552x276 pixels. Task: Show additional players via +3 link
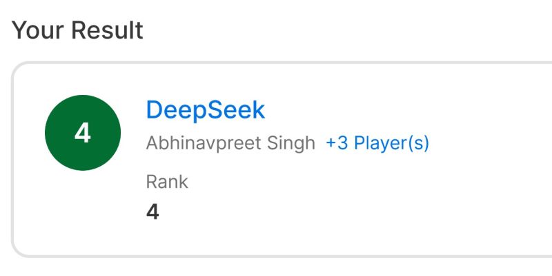pos(377,143)
